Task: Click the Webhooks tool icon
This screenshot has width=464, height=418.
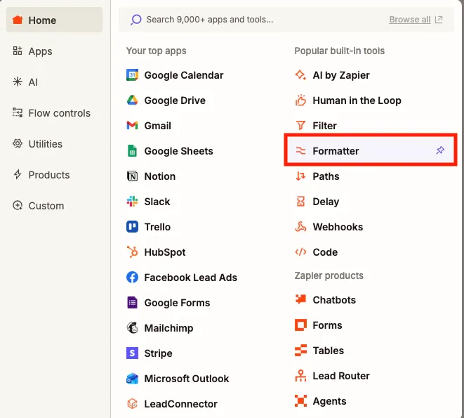Action: click(300, 227)
